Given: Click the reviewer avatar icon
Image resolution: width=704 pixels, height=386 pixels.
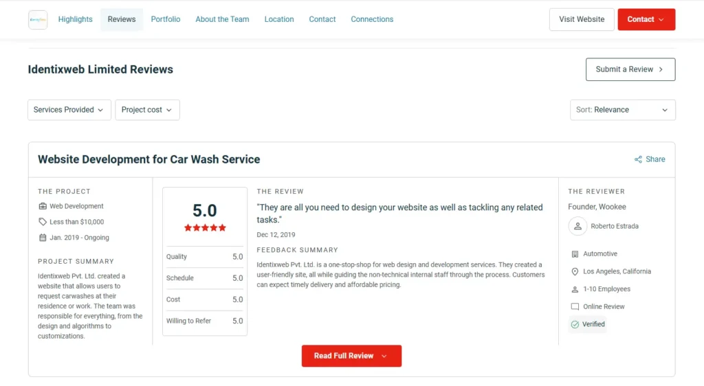Looking at the screenshot, I should coord(577,226).
